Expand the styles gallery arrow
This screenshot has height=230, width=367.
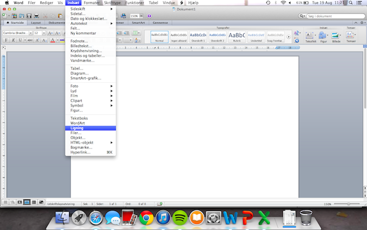click(288, 37)
